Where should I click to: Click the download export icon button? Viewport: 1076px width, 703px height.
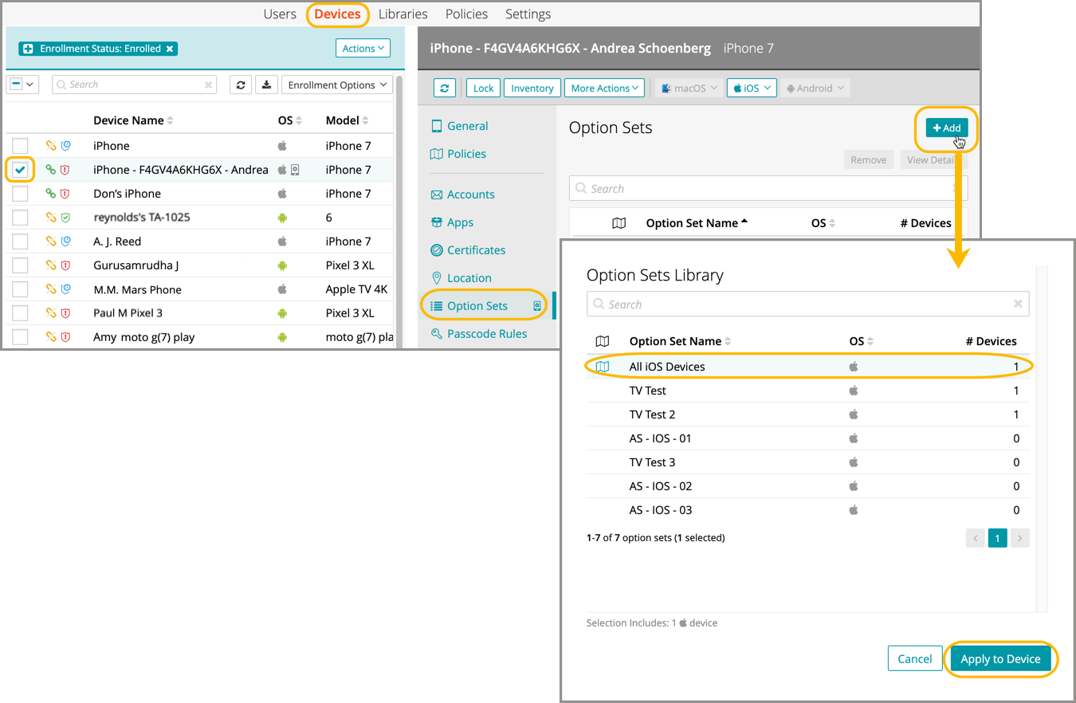point(266,84)
